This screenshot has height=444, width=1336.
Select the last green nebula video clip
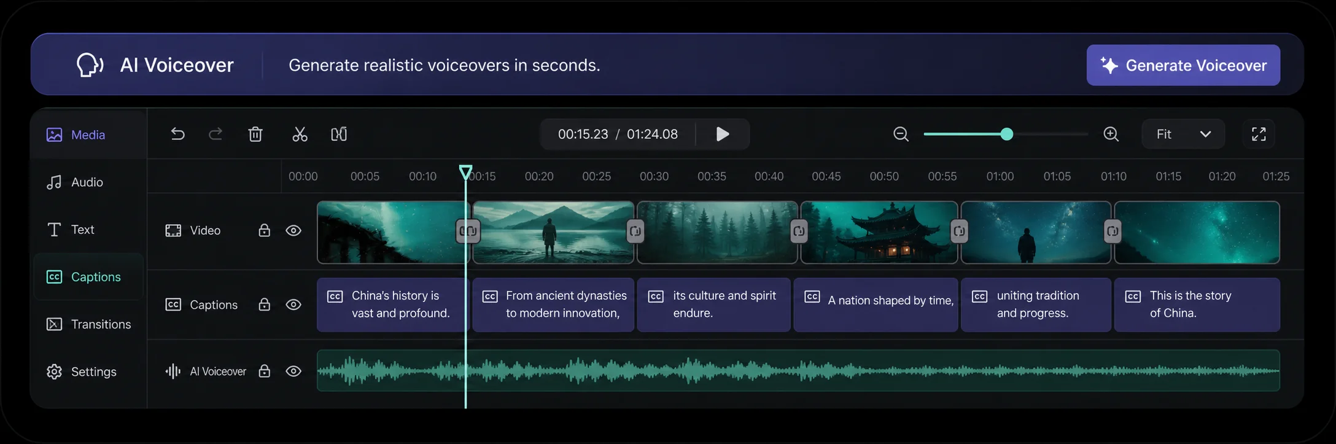tap(1197, 233)
